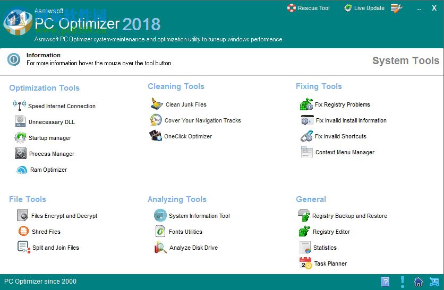Click the Registry Backup and Restore icon

coord(304,215)
